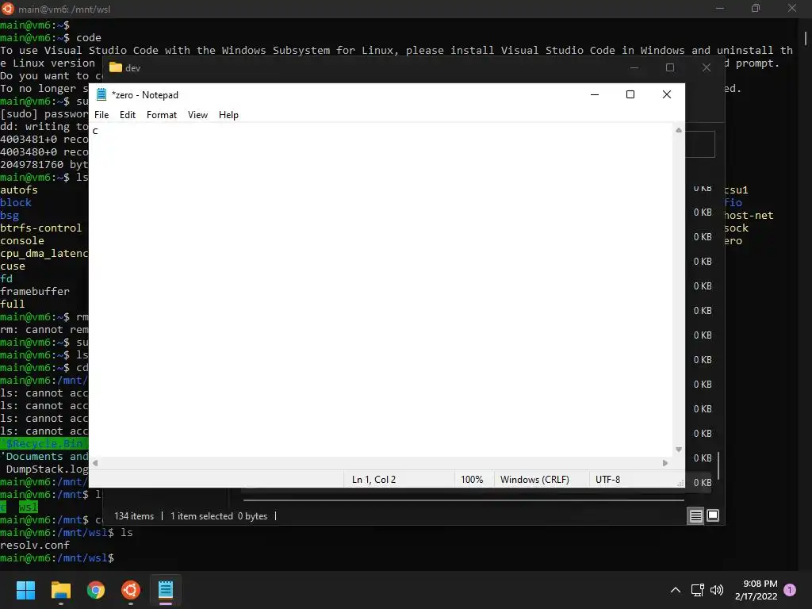Click the Explorer window vertical scrollbar thumb

[x=718, y=465]
